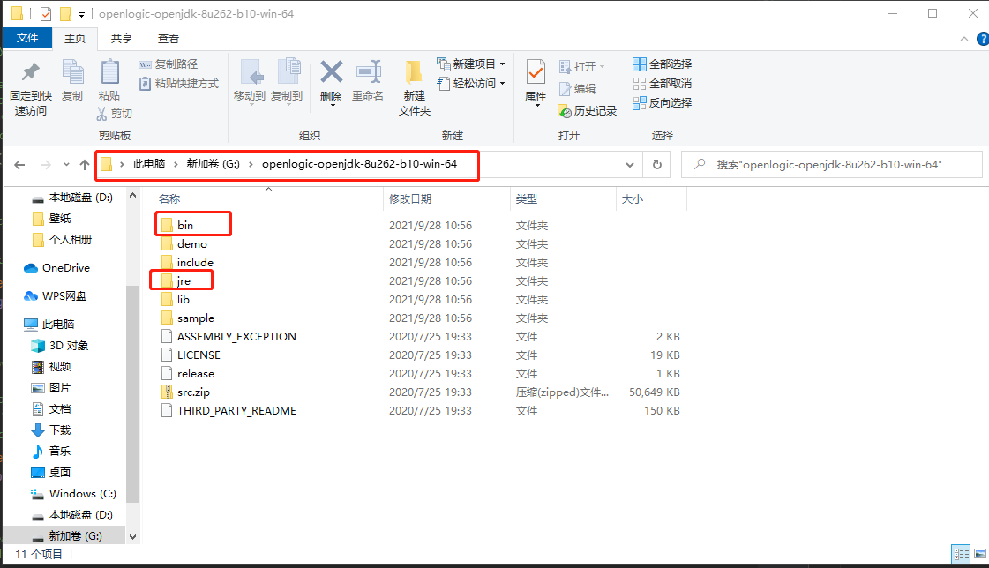Click the 复制路径 (Copy path) icon
989x568 pixels.
tap(169, 64)
